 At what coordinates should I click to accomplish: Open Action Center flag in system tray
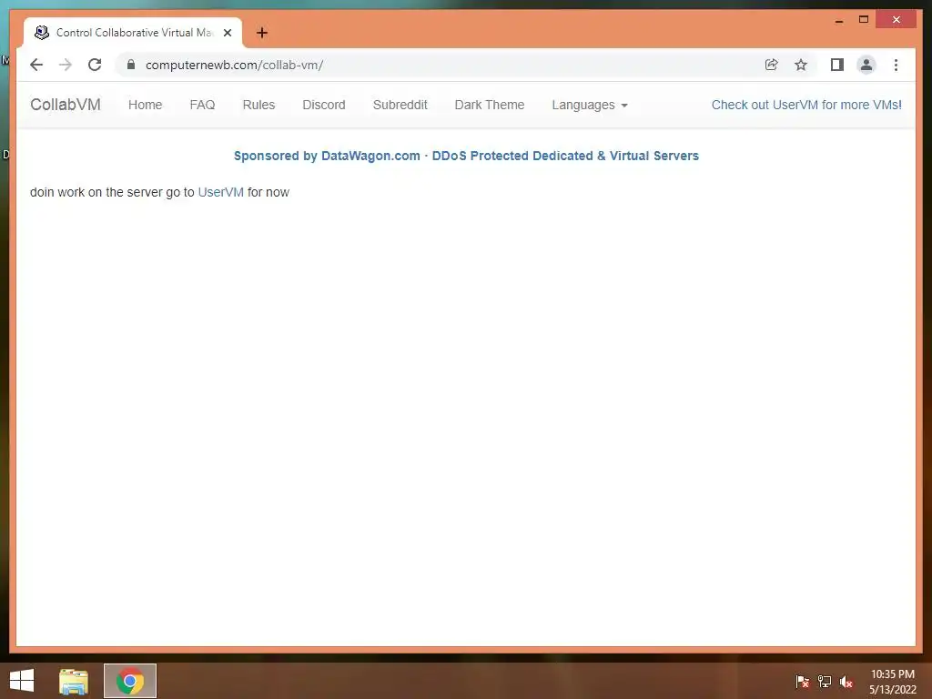(802, 681)
